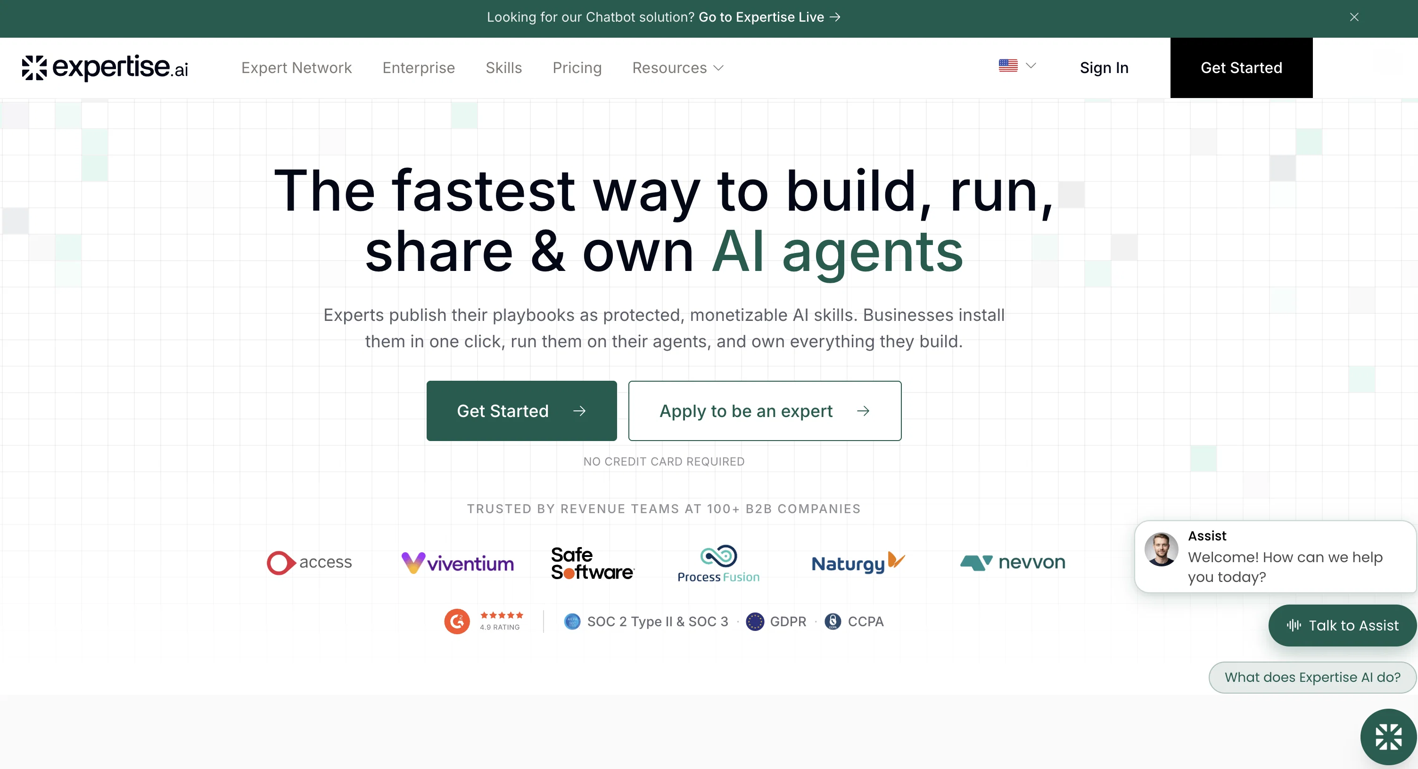The height and width of the screenshot is (769, 1418).
Task: Click the Process Fusion logo
Action: pyautogui.click(x=718, y=564)
